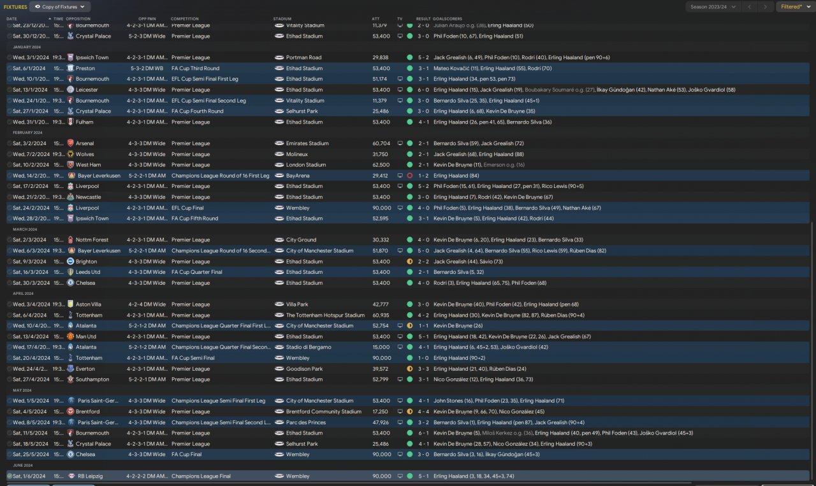
Task: Click the 5-3-2 DM WB formation cell
Action: (147, 68)
